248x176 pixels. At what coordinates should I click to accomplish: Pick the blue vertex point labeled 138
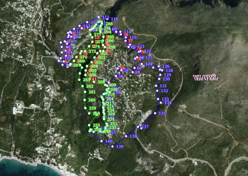[x=126, y=136]
